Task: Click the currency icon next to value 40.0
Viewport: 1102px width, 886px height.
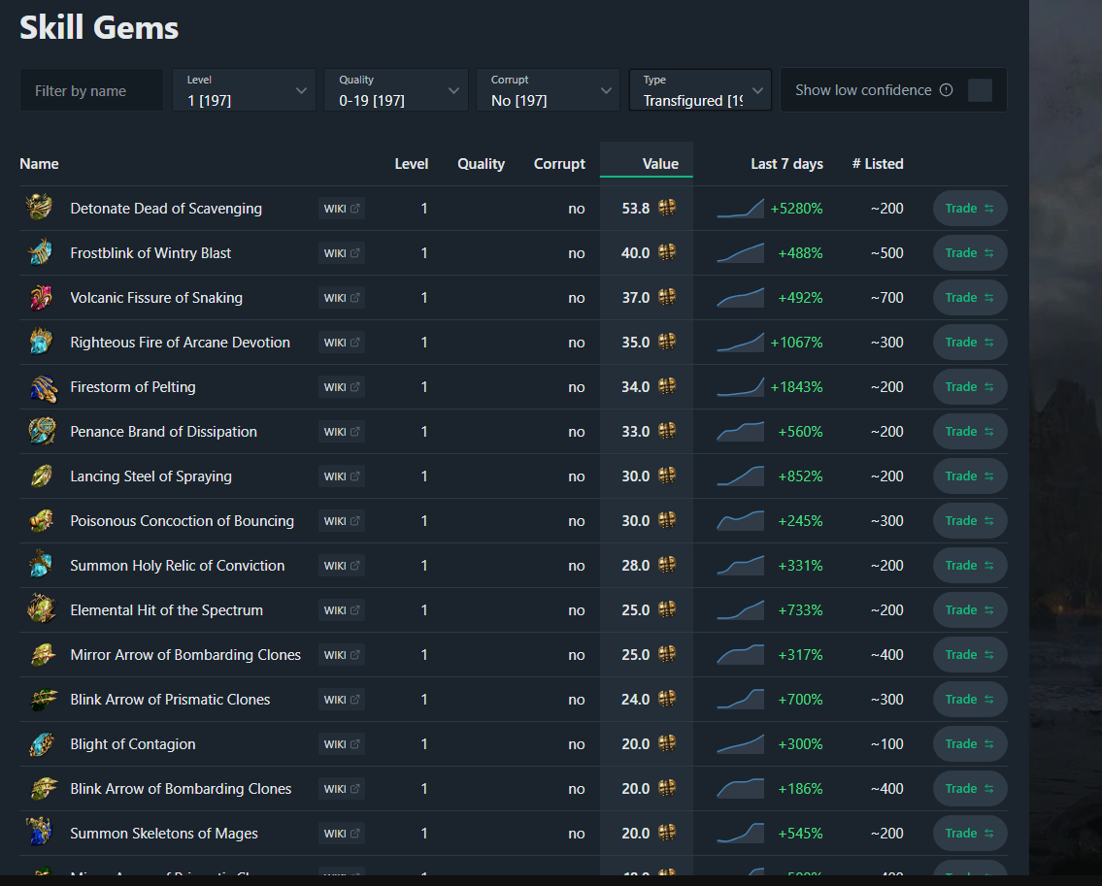Action: click(x=666, y=252)
